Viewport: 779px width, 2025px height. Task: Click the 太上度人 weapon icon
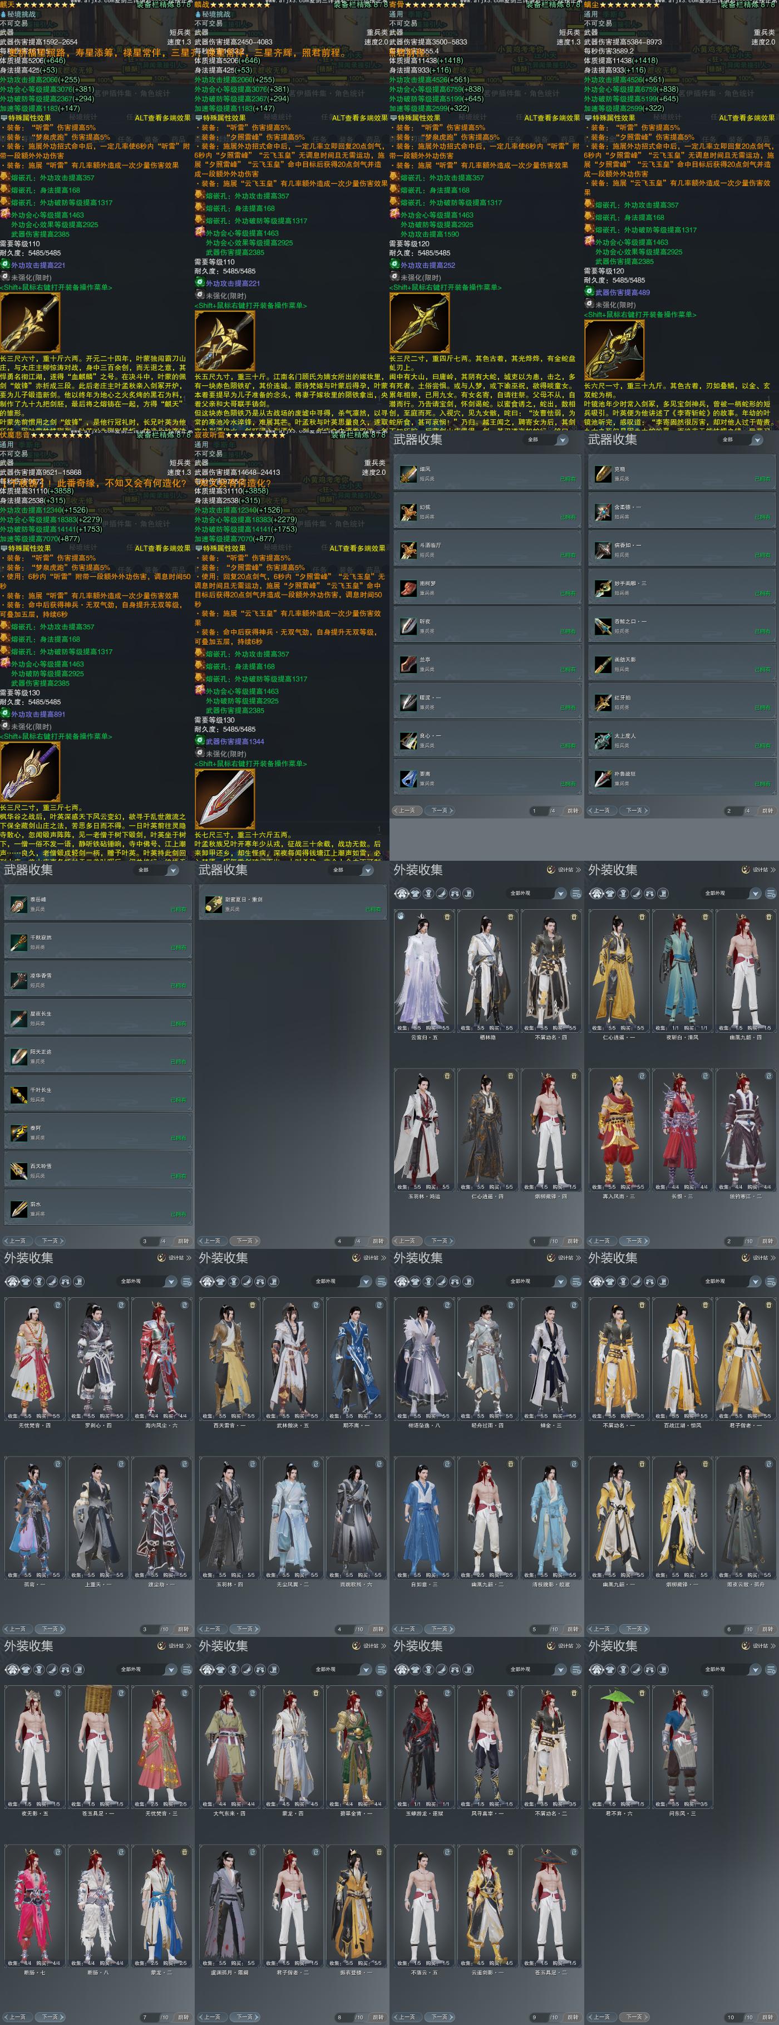[x=603, y=740]
